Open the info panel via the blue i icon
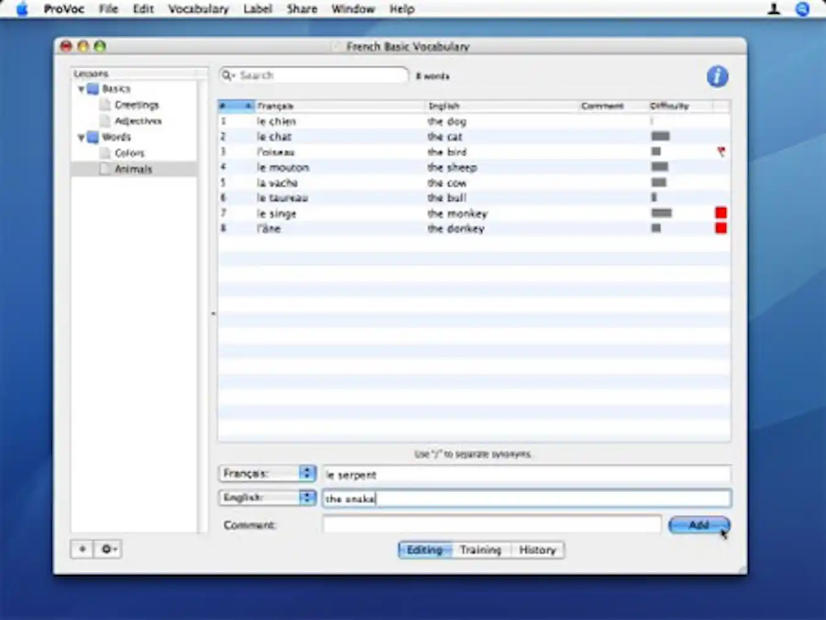Screen dimensions: 826x620 tap(716, 76)
